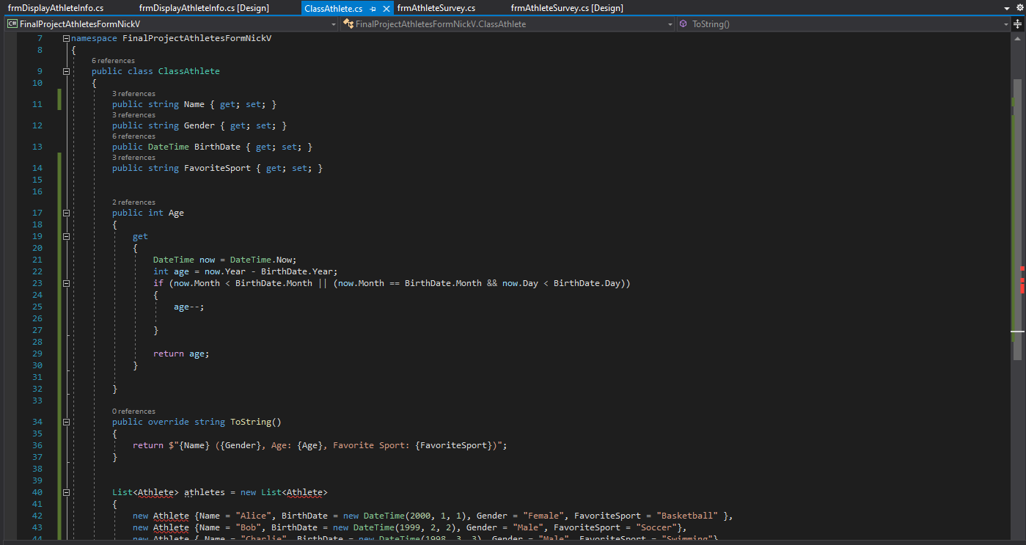Image resolution: width=1026 pixels, height=545 pixels.
Task: Collapse the athletes list initializer at line 40
Action: pyautogui.click(x=66, y=492)
